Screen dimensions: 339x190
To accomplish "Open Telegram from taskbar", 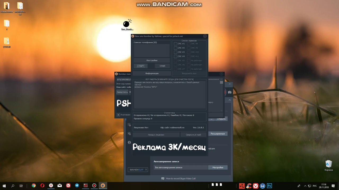I will coord(77,186).
